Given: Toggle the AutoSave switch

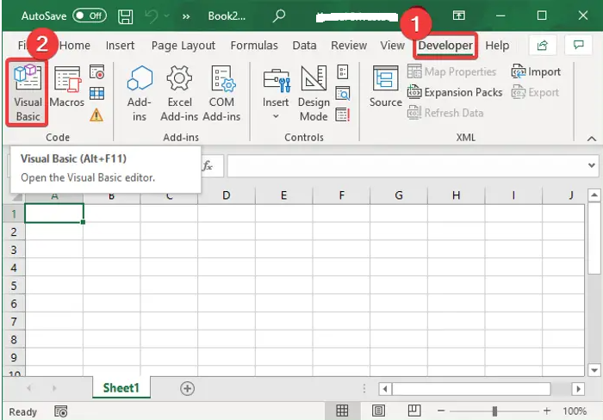Looking at the screenshot, I should 90,15.
